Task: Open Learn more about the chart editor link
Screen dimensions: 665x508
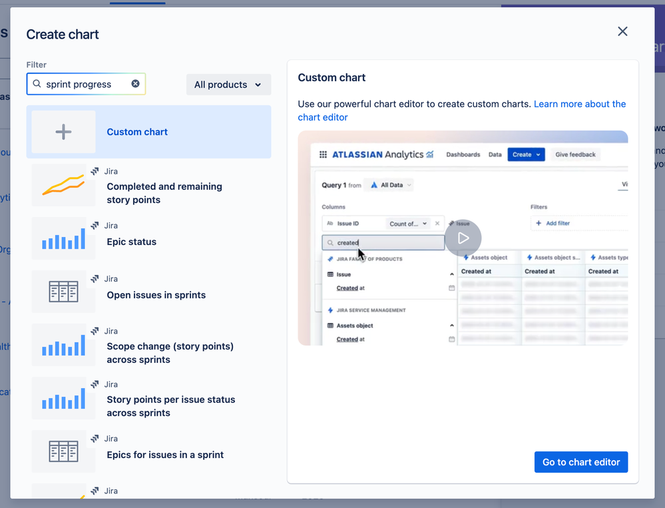Action: [462, 111]
